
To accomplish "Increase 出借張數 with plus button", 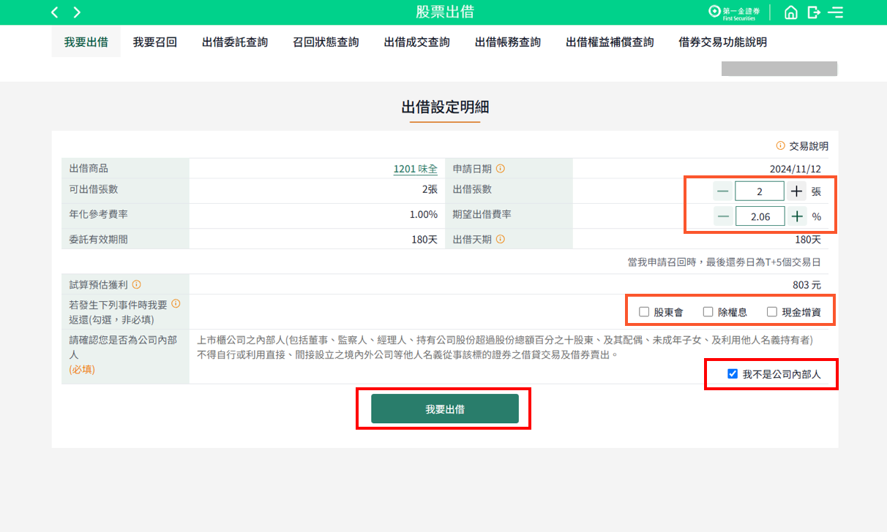I will (797, 191).
